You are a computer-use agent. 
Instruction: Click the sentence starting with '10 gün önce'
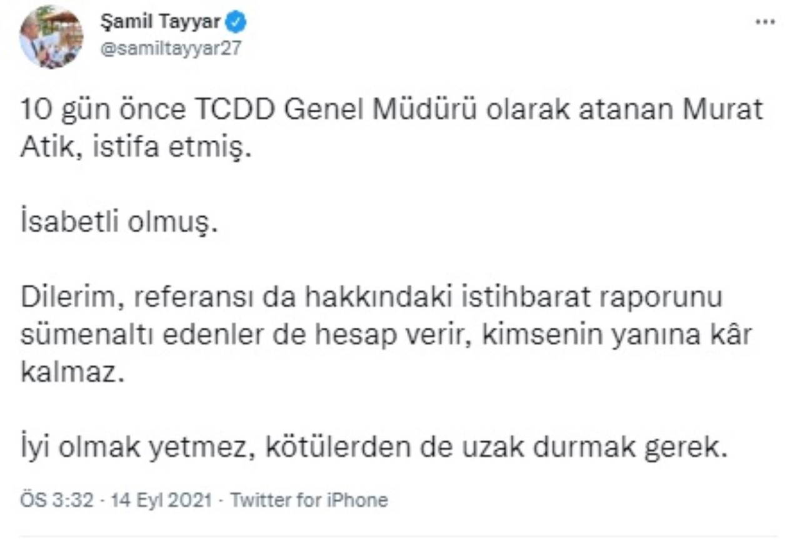point(392,110)
